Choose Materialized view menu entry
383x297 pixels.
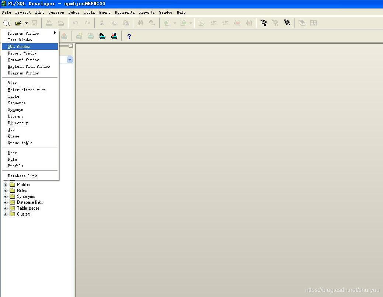tap(30, 90)
